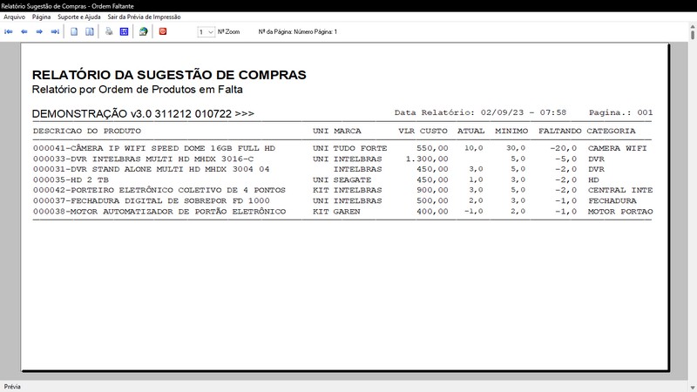The image size is (697, 392).
Task: Click the report title 'RELATÓRIO DA SUGESTÃO DE COMPRAS'
Action: [169, 75]
